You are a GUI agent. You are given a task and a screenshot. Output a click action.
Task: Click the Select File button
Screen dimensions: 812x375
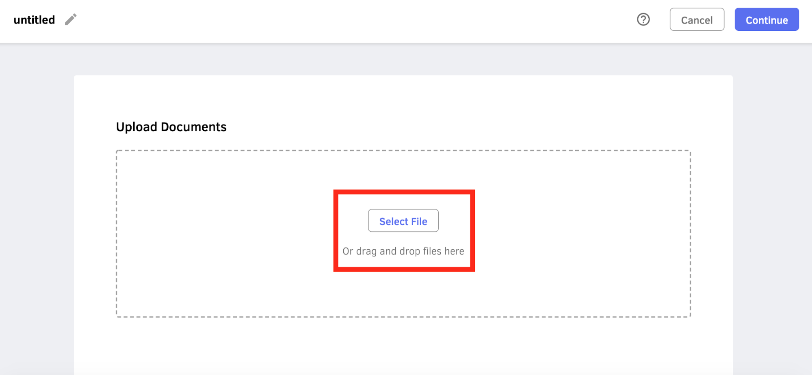403,221
